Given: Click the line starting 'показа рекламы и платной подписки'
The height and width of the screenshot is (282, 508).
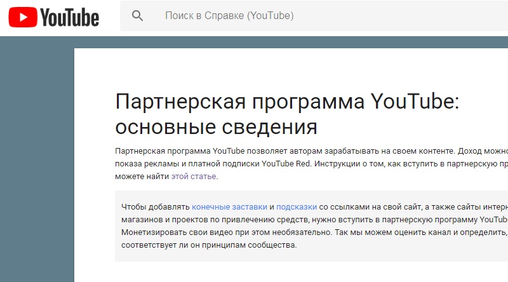Looking at the screenshot, I should [x=311, y=164].
